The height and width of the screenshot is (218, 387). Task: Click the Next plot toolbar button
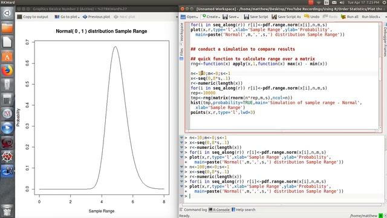(125, 17)
